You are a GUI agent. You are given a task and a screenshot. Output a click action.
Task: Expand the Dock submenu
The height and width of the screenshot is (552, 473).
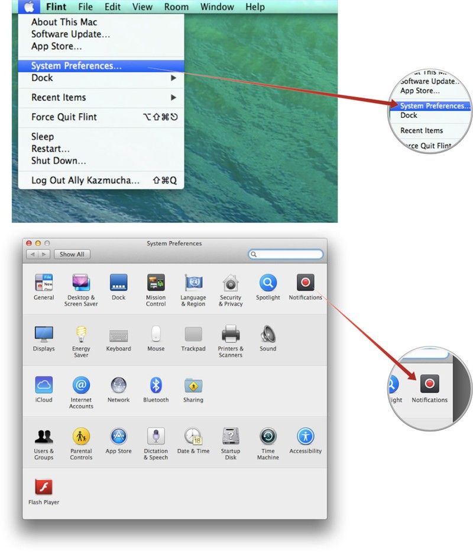point(101,78)
